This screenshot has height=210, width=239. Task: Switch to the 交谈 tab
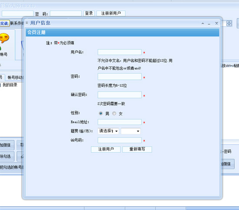point(5,23)
